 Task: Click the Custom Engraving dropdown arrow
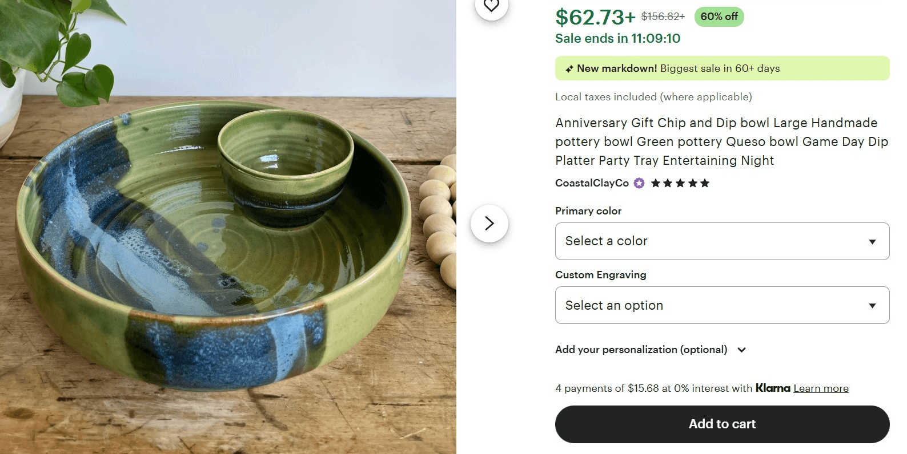pyautogui.click(x=872, y=306)
